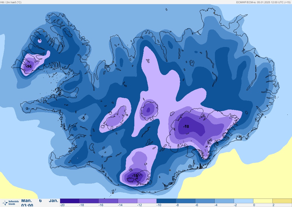This screenshot has width=292, height=207.
Task: Click the 'Man.' weekday label
Action: coord(27,201)
